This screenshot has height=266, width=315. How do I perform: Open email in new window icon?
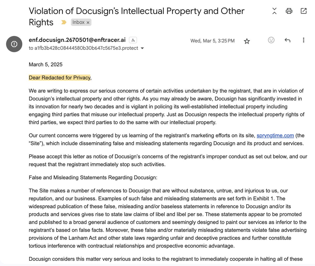coord(303,11)
